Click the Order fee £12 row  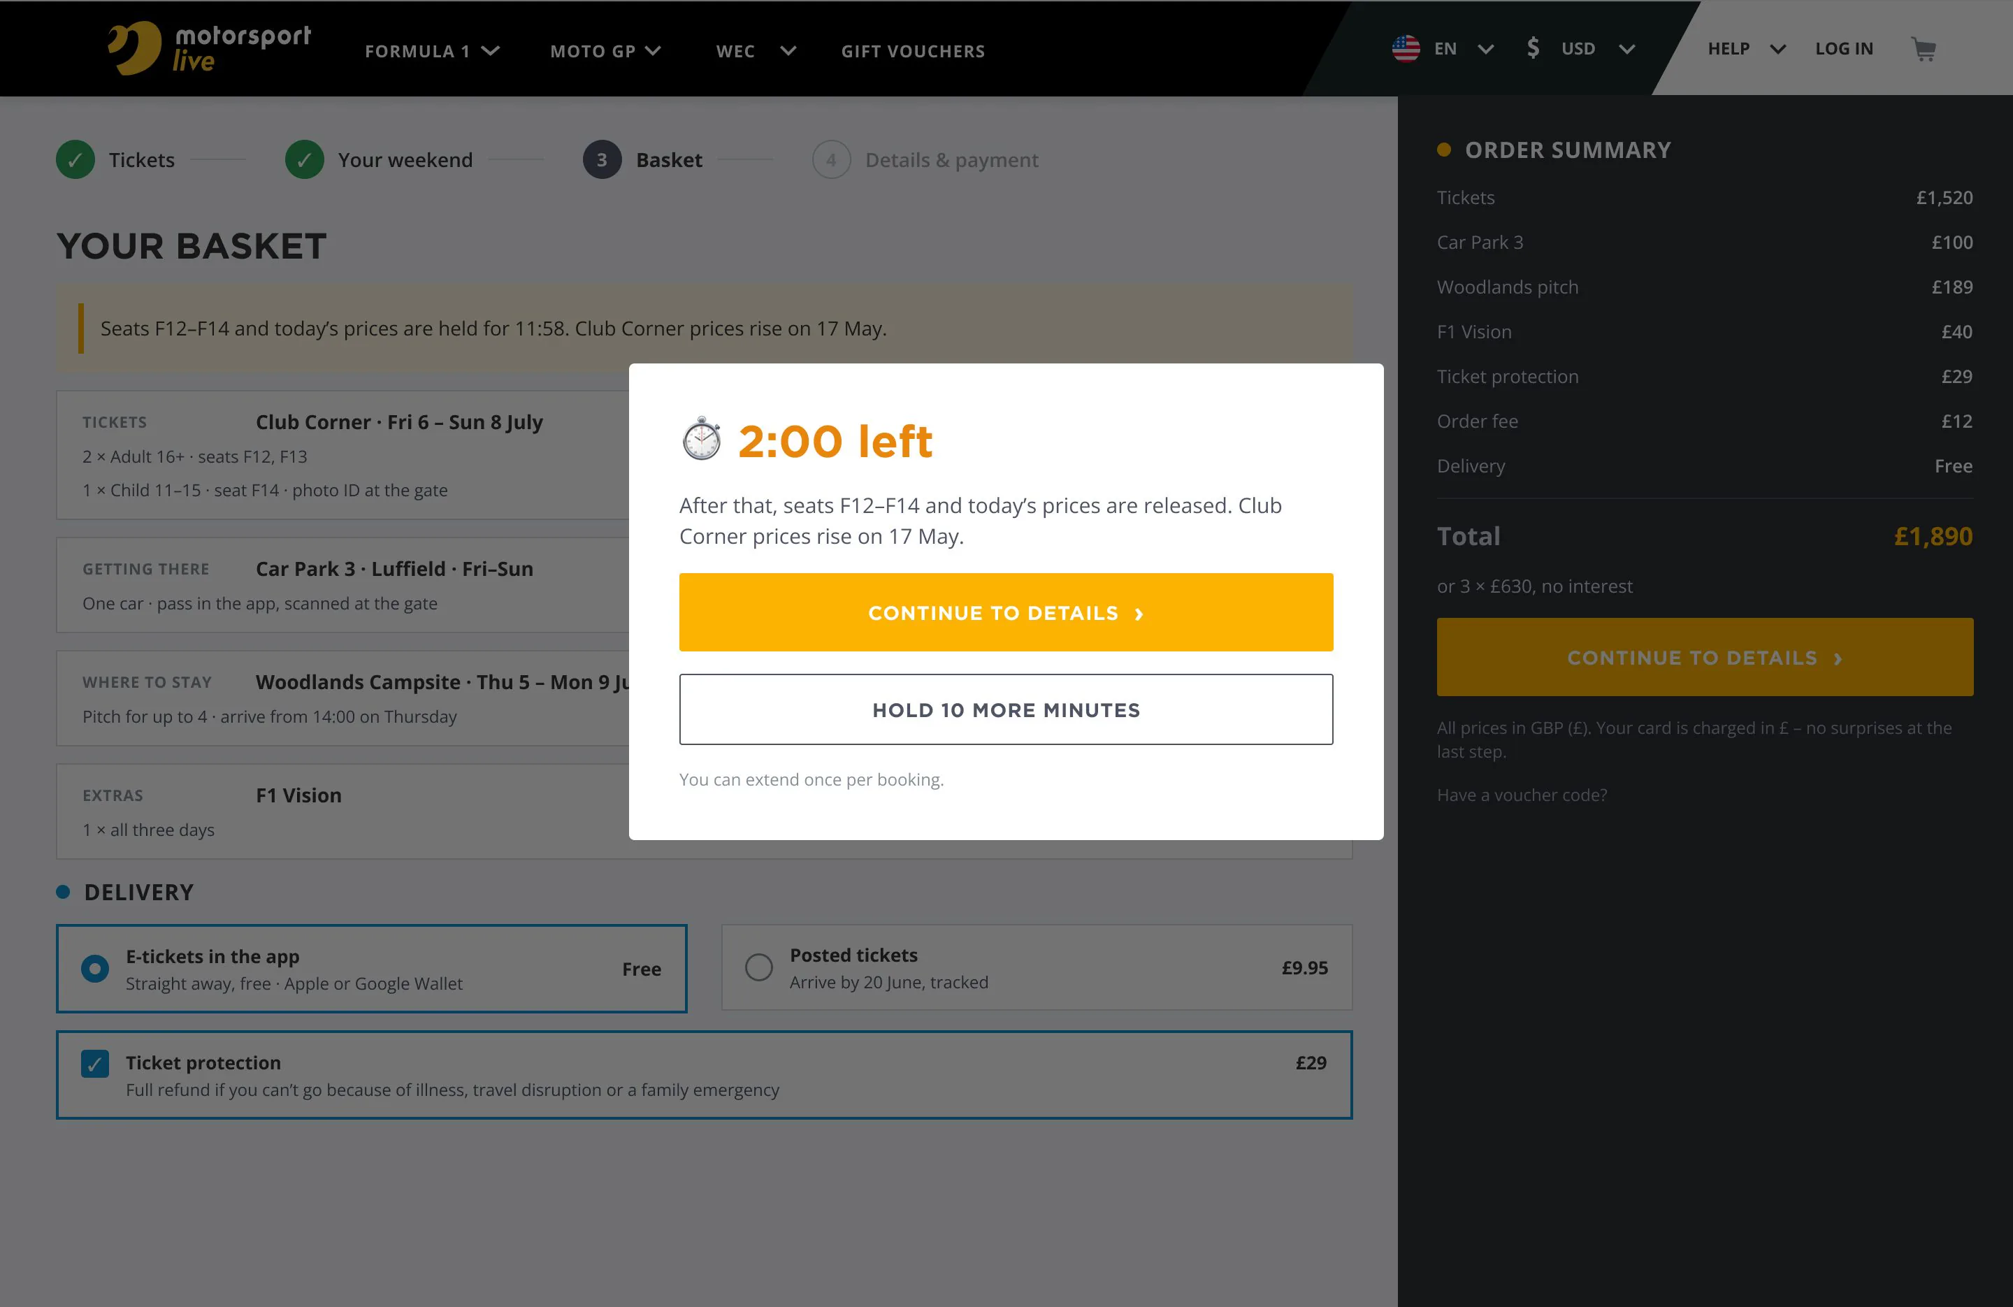point(1704,421)
